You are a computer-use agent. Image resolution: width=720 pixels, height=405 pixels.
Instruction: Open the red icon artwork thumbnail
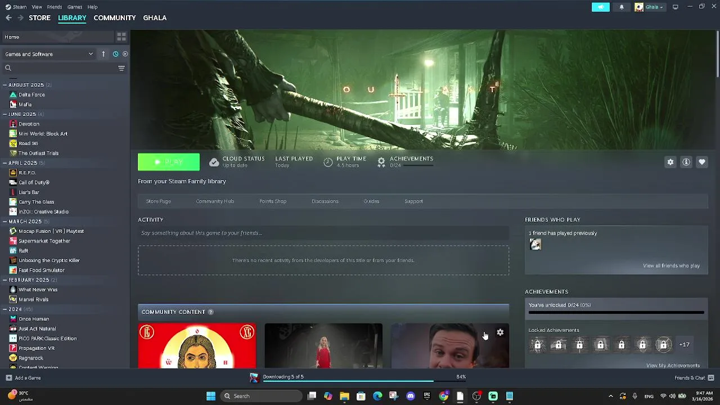pos(197,346)
